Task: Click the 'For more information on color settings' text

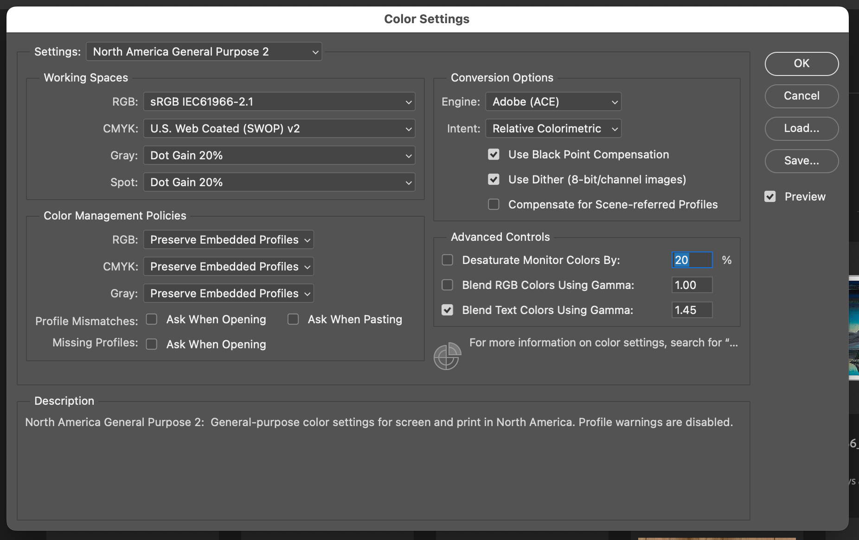Action: 603,343
